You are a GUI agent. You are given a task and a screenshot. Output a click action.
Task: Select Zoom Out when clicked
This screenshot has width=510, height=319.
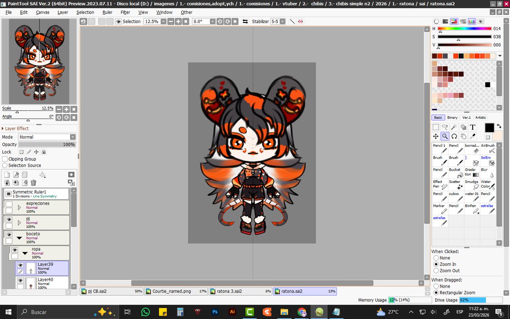436,271
